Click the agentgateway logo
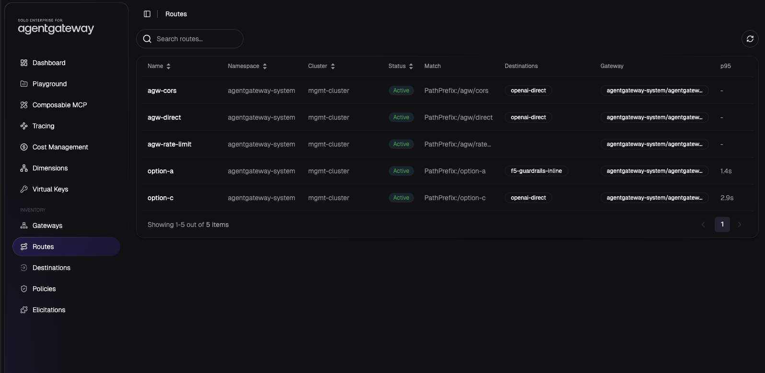The width and height of the screenshot is (765, 373). [56, 27]
